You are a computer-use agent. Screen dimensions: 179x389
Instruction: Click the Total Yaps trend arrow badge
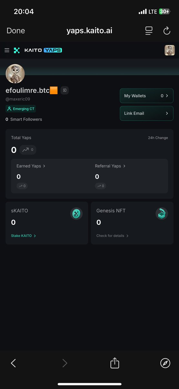click(28, 150)
